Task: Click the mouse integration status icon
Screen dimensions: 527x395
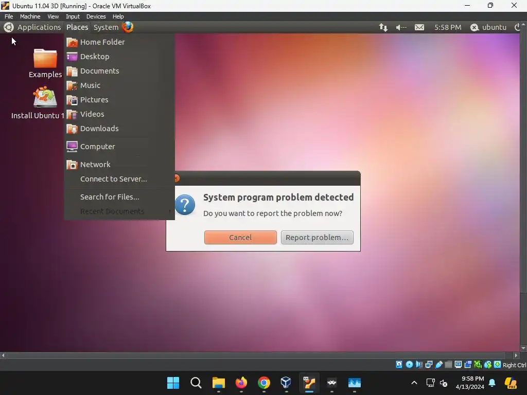Action: click(x=488, y=365)
